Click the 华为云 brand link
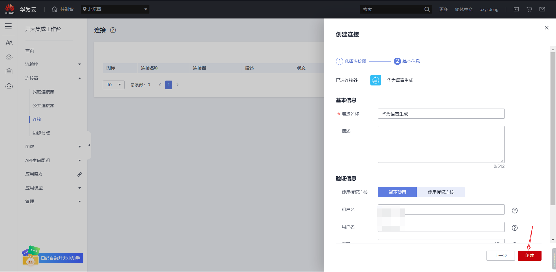 (x=28, y=9)
